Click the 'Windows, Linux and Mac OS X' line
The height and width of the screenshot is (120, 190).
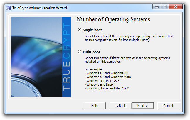tap(107, 88)
